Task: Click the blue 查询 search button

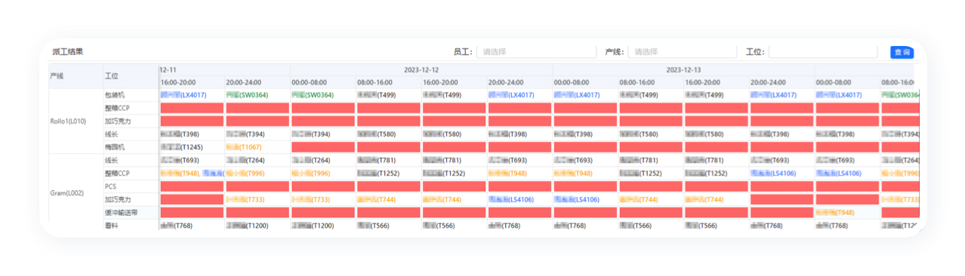Action: (x=902, y=52)
